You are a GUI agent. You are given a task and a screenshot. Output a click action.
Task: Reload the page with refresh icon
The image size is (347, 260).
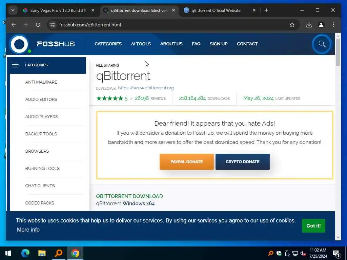pyautogui.click(x=38, y=25)
